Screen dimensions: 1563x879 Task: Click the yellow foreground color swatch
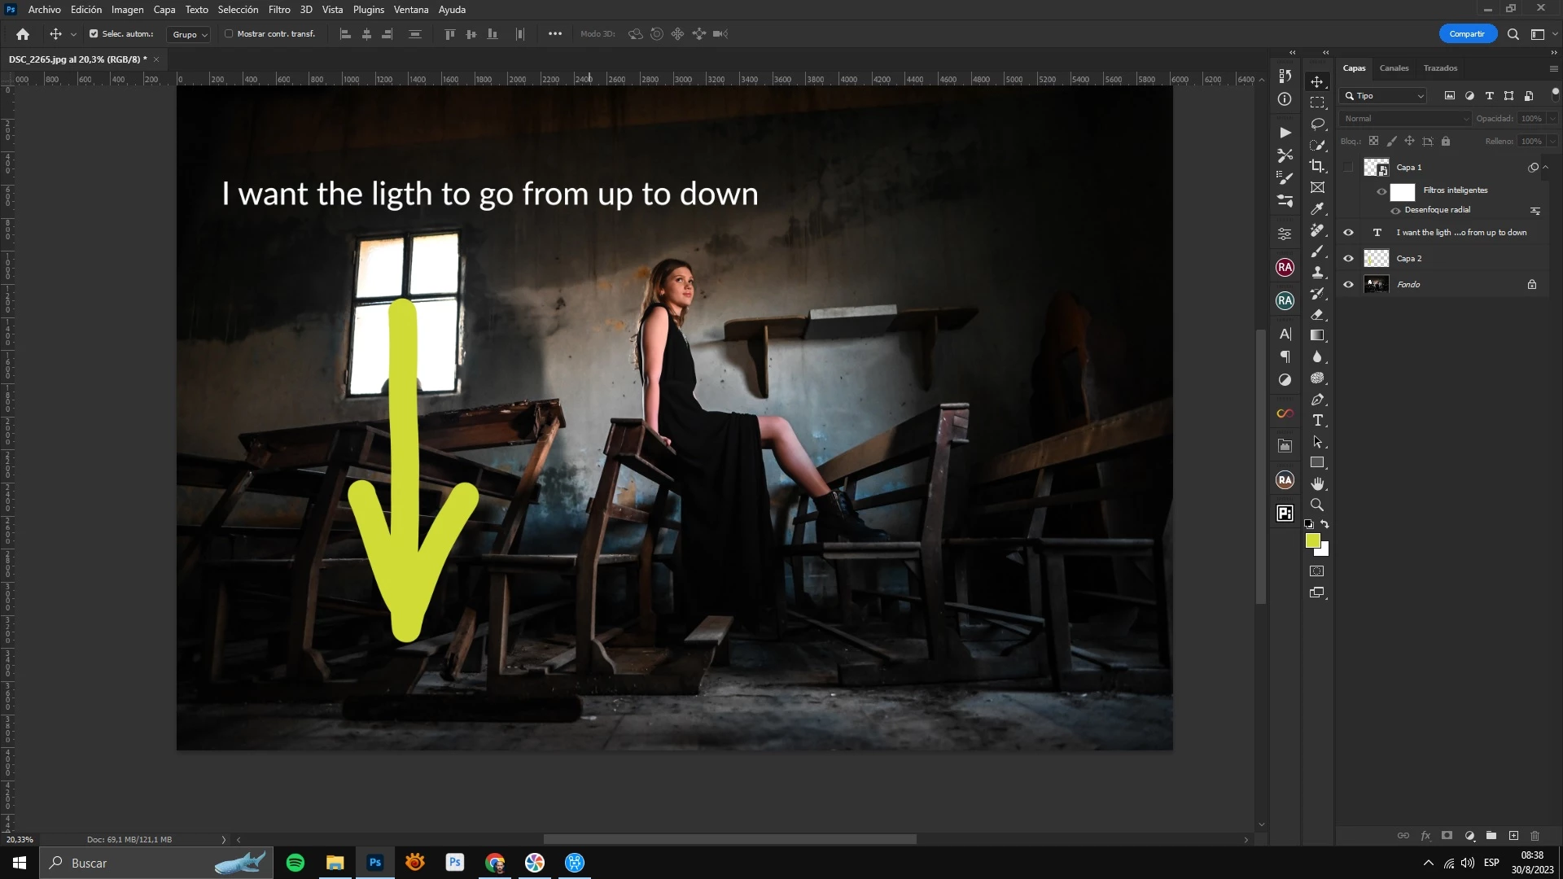[x=1311, y=540]
